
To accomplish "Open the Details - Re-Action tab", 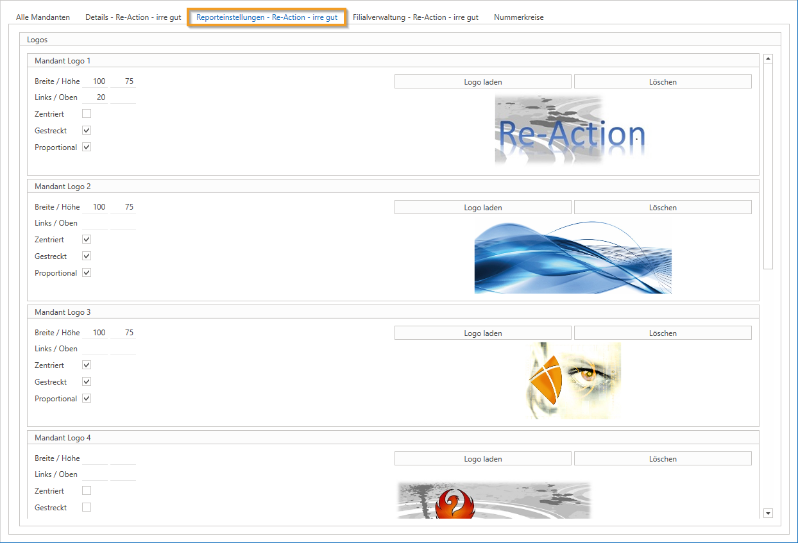I will (x=133, y=17).
